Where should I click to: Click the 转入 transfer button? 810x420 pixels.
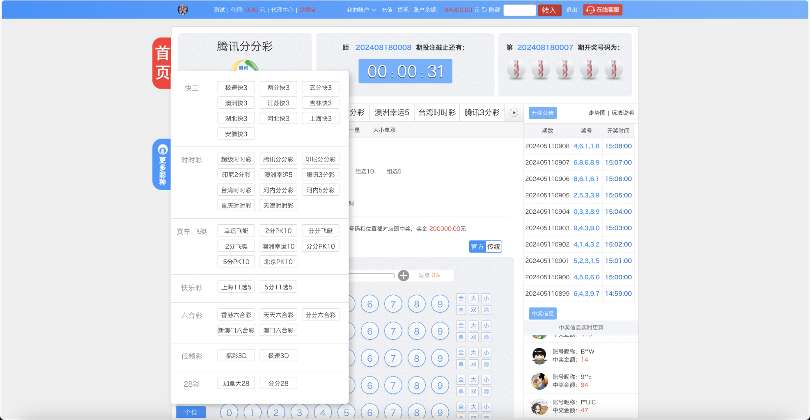tap(549, 10)
